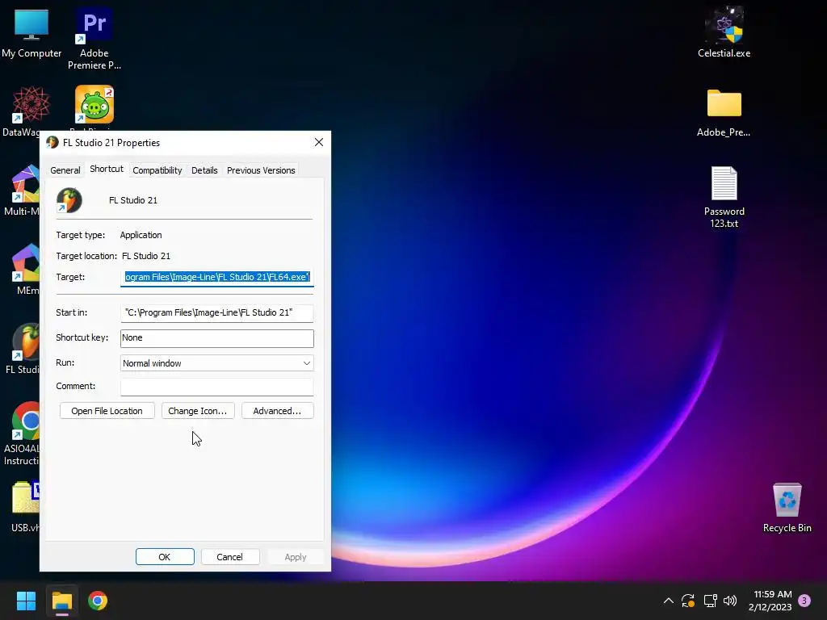Click the "Comment:" label
This screenshot has height=620, width=827.
tap(75, 386)
